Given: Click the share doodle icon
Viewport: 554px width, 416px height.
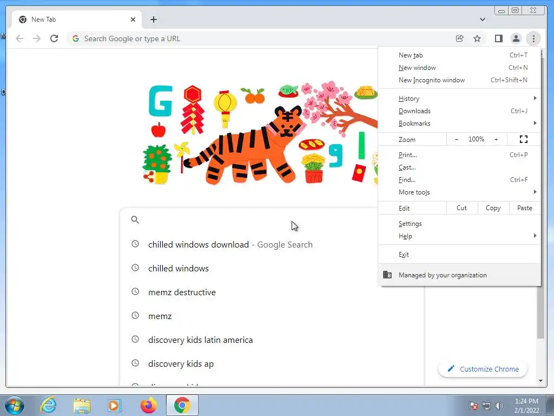Looking at the screenshot, I should pos(148,177).
